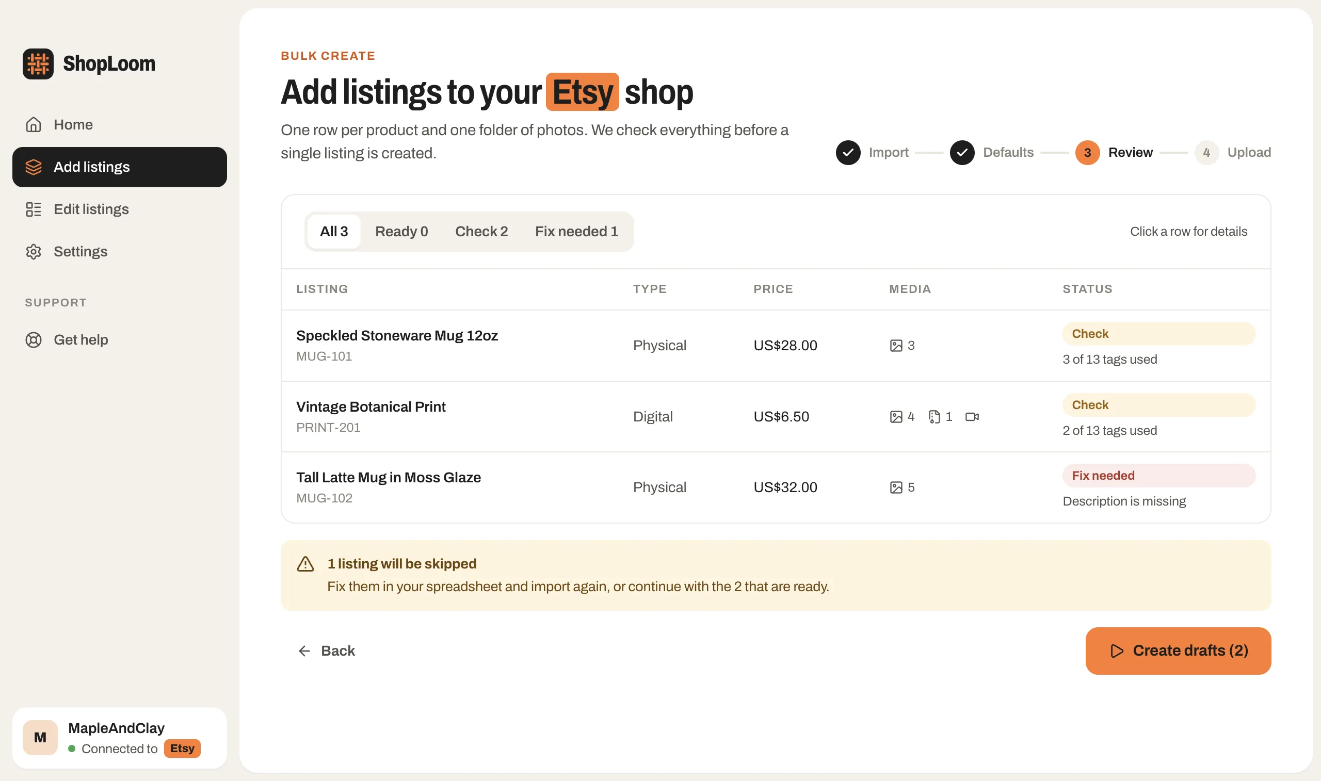Click the video camera icon in Vintage Botanical Print row

click(972, 417)
